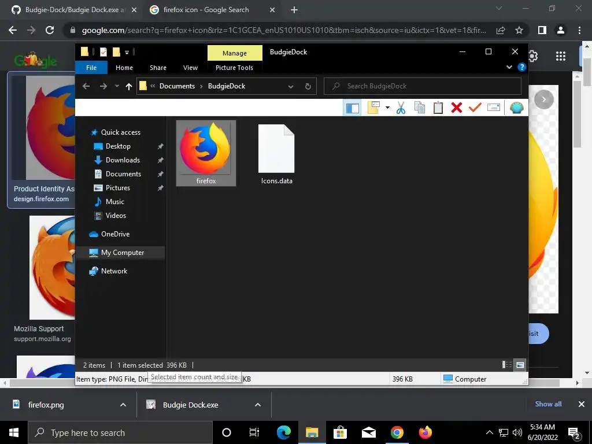Bookmark this page with the star icon

click(519, 30)
